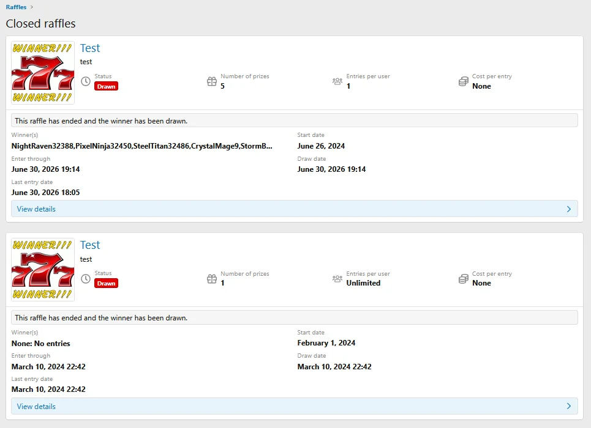Click the gift icon beside Number of prizes 1
Viewport: 591px width, 428px height.
click(212, 279)
